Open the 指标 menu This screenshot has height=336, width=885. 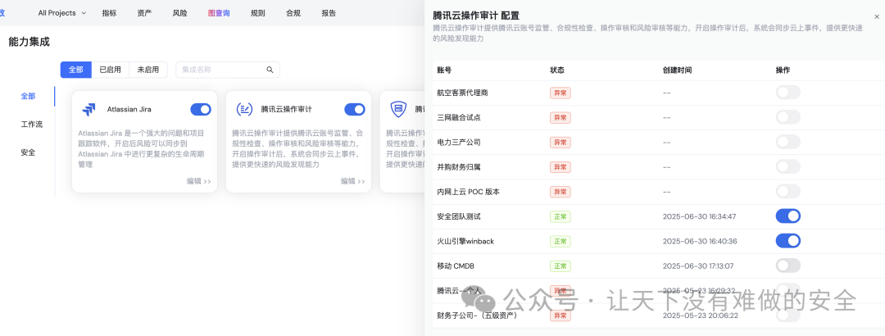[110, 13]
